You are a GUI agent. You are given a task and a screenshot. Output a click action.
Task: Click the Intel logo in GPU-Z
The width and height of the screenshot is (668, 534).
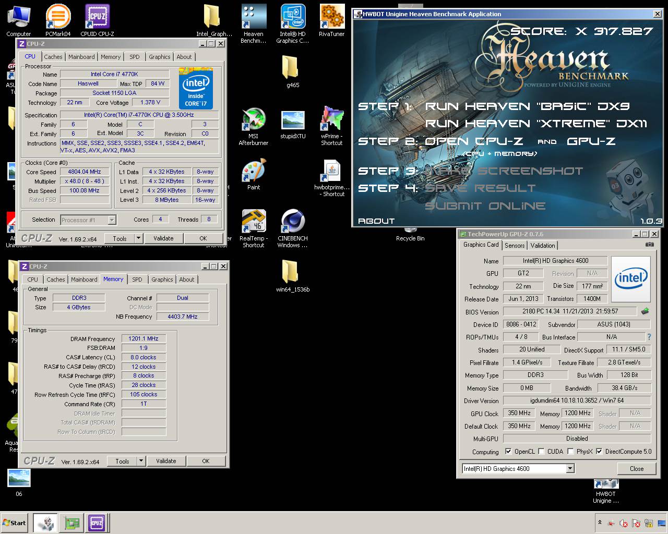(631, 279)
